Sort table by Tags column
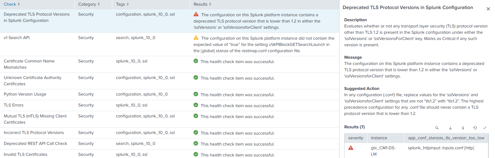This screenshot has width=495, height=158. [122, 4]
